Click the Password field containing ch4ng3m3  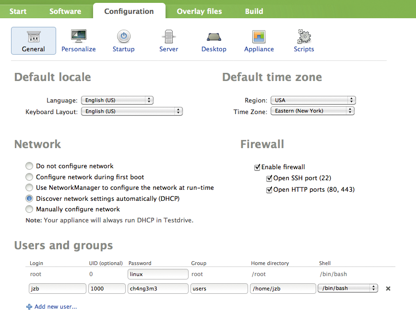pyautogui.click(x=158, y=289)
